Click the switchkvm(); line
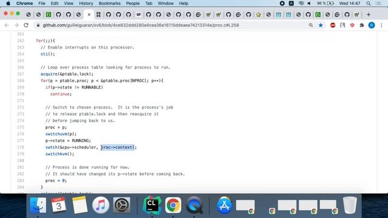This screenshot has width=388, height=218. [59, 154]
